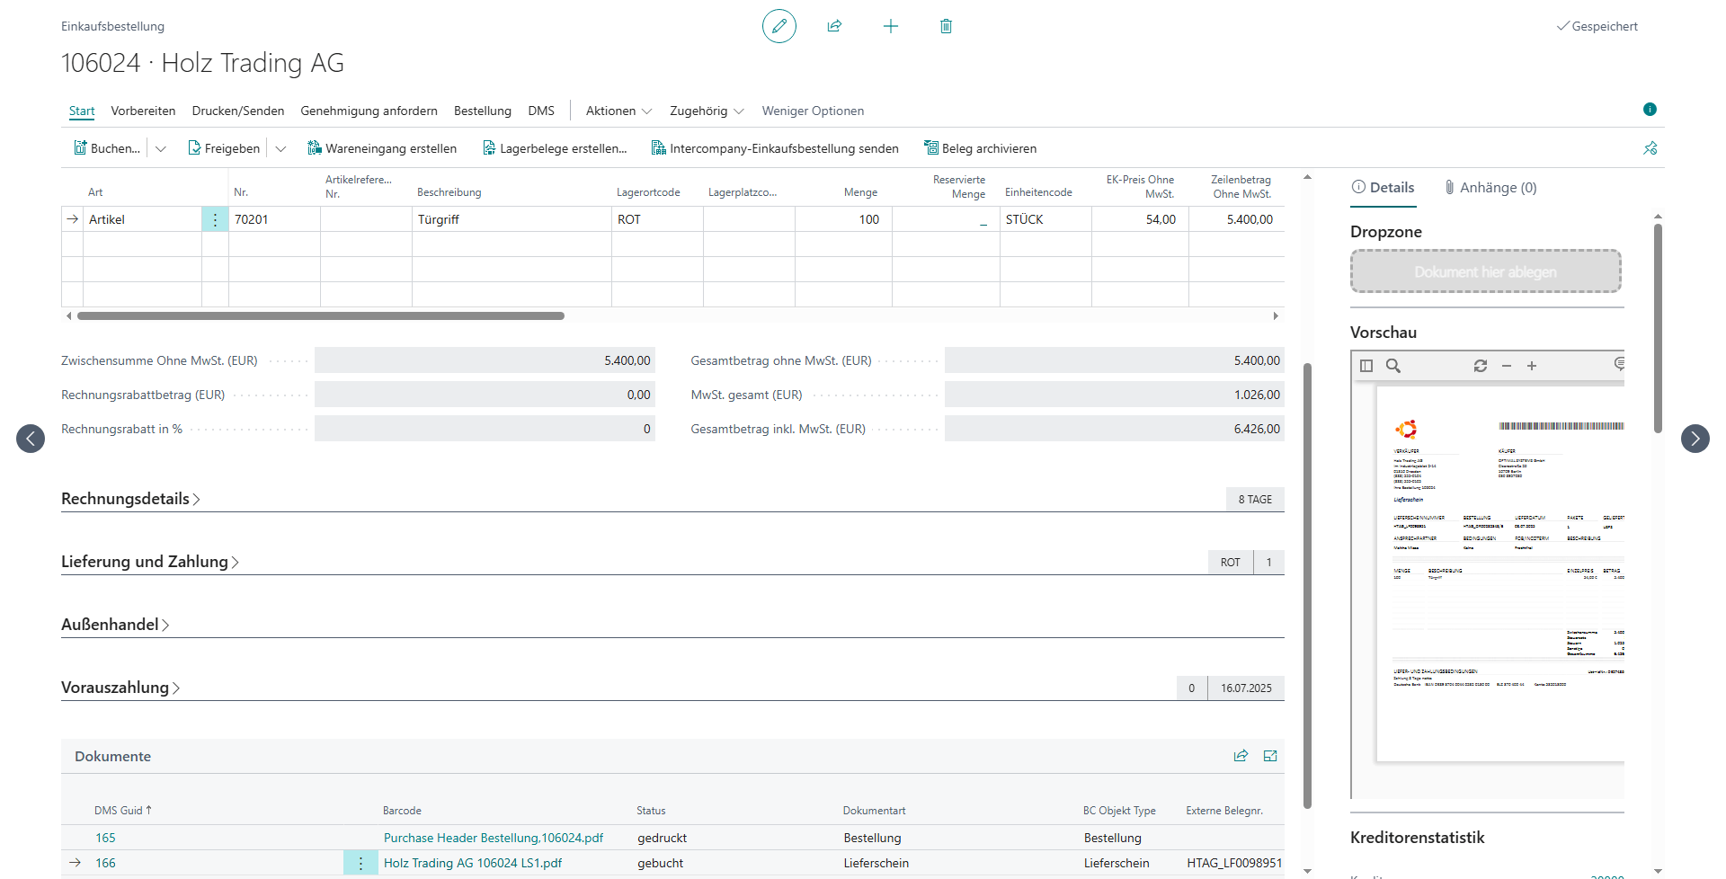Click the main page vertical scrollbar

[1308, 584]
